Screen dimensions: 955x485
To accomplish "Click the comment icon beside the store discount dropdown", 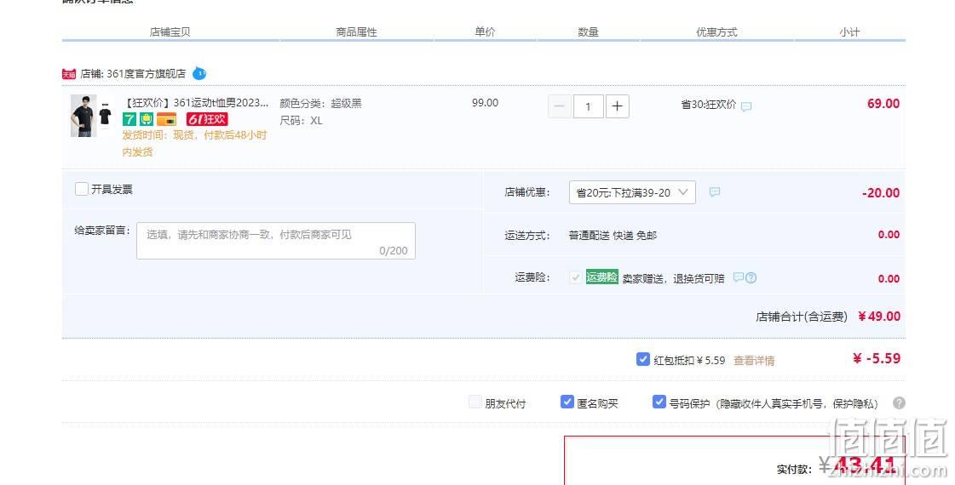I will [715, 192].
